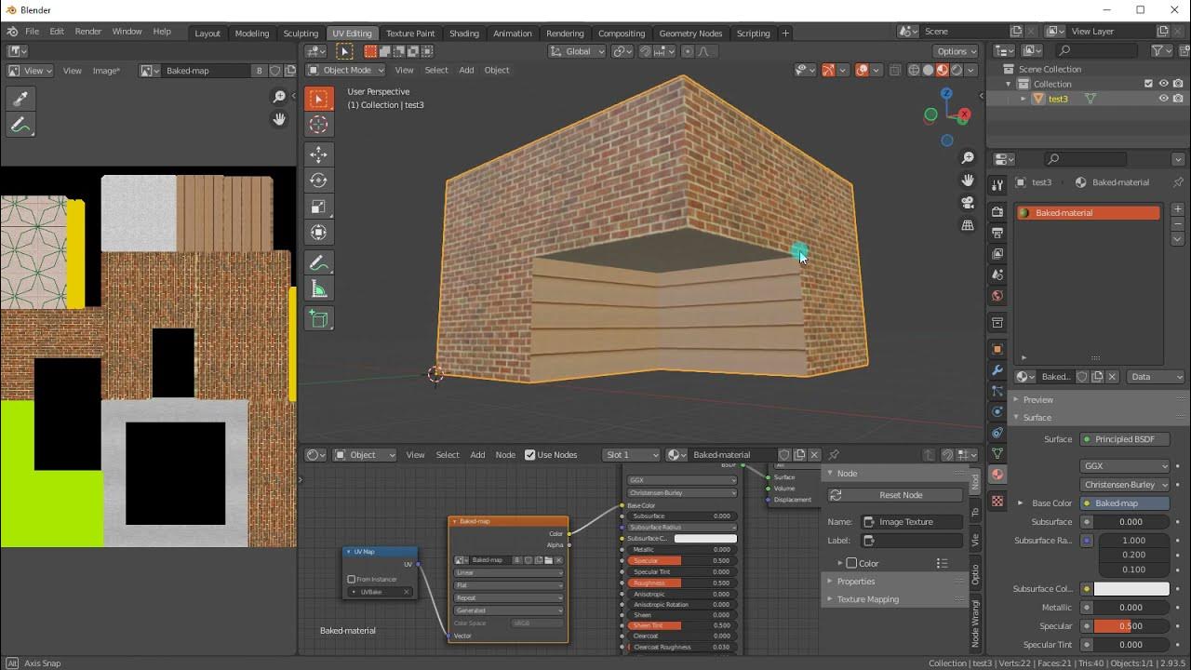The height and width of the screenshot is (670, 1191).
Task: Add a new material slot with plus
Action: 1177,211
